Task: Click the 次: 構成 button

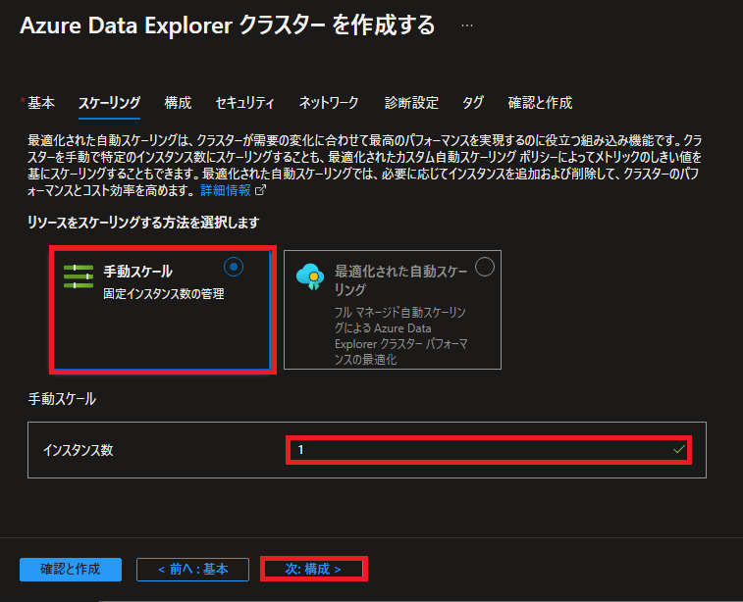Action: [313, 570]
